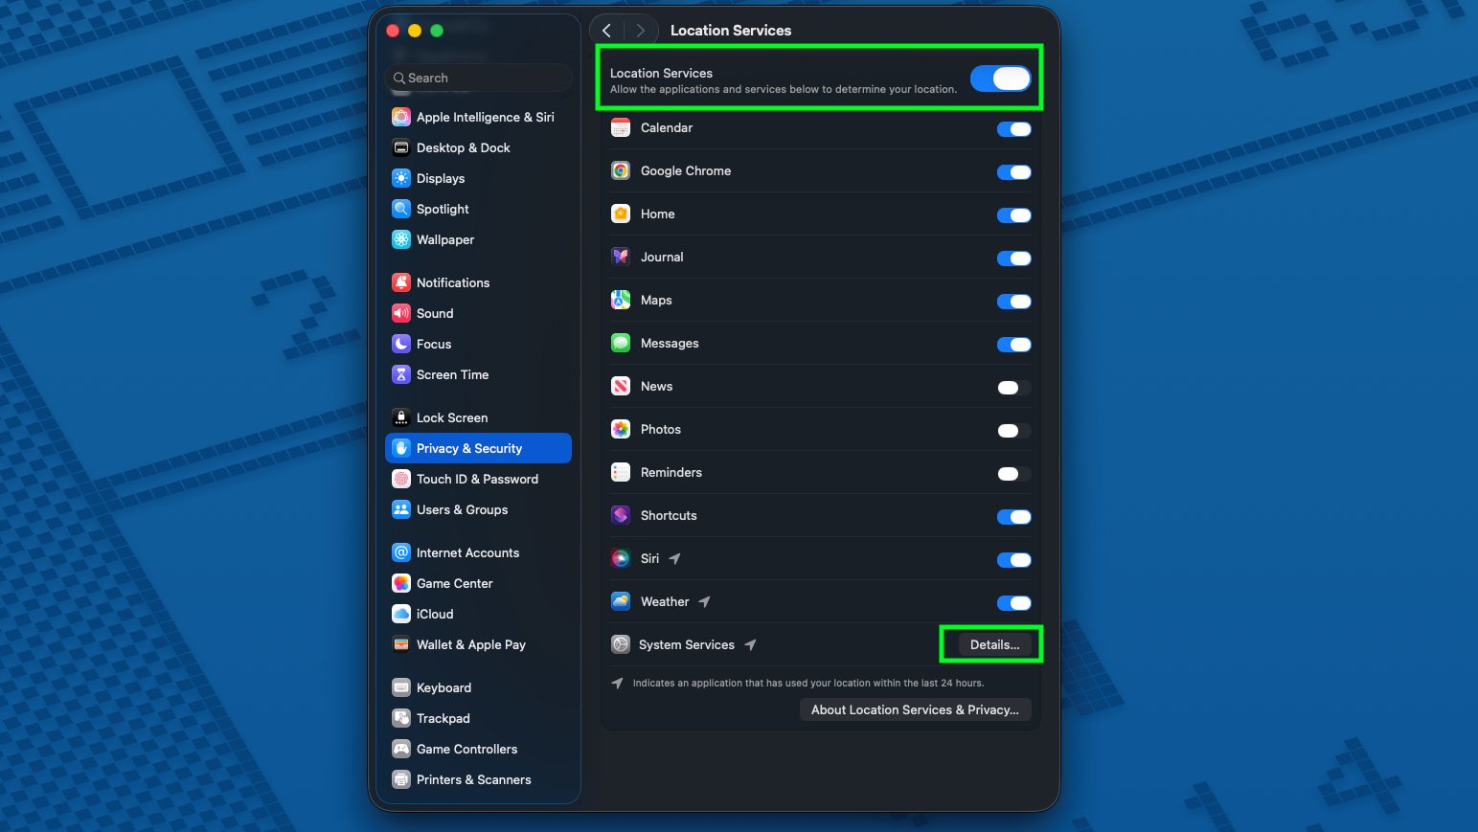Click the Keyboard sidebar icon
Screen dimensions: 1478x832
pyautogui.click(x=401, y=687)
